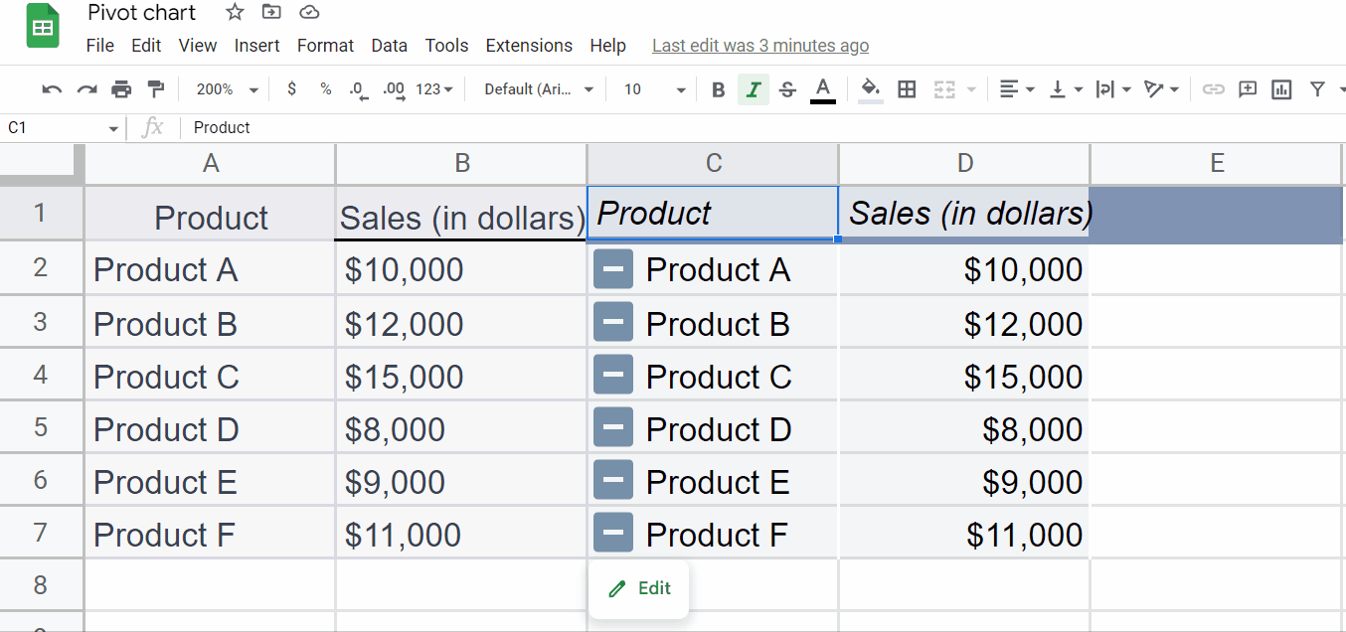Star the Pivot chart document
Image resolution: width=1346 pixels, height=632 pixels.
235,12
